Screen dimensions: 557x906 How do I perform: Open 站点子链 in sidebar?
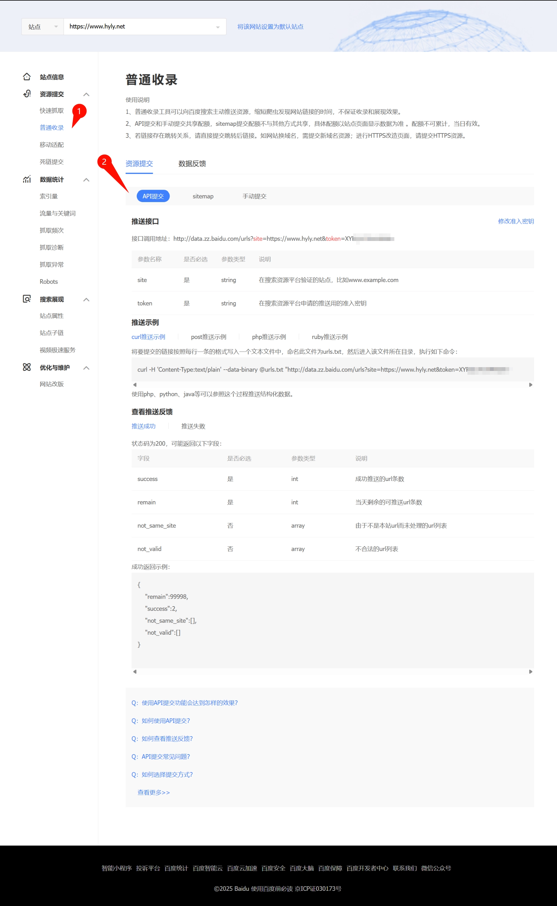(52, 333)
